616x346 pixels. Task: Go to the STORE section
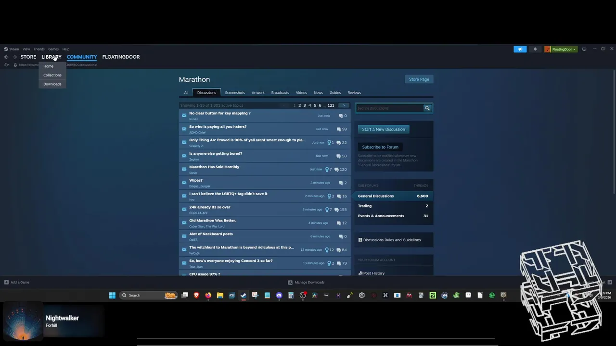click(x=28, y=57)
